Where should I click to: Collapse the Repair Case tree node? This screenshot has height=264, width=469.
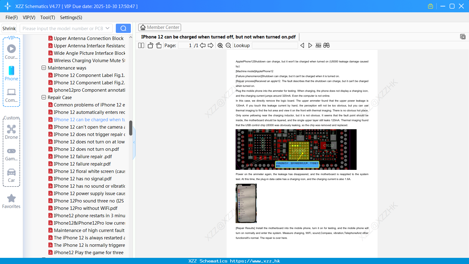click(44, 97)
